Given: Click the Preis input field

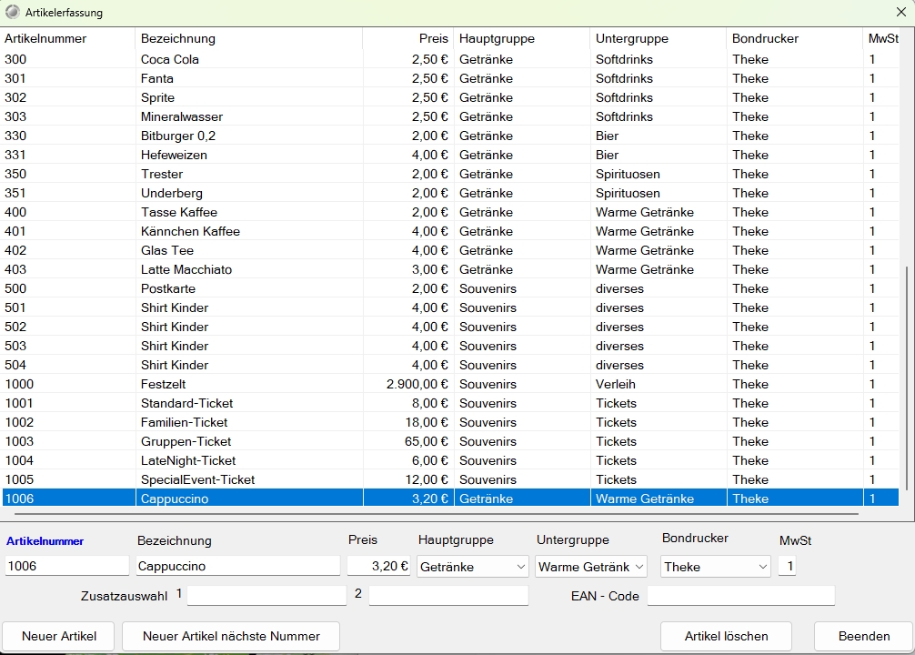Looking at the screenshot, I should click(379, 566).
